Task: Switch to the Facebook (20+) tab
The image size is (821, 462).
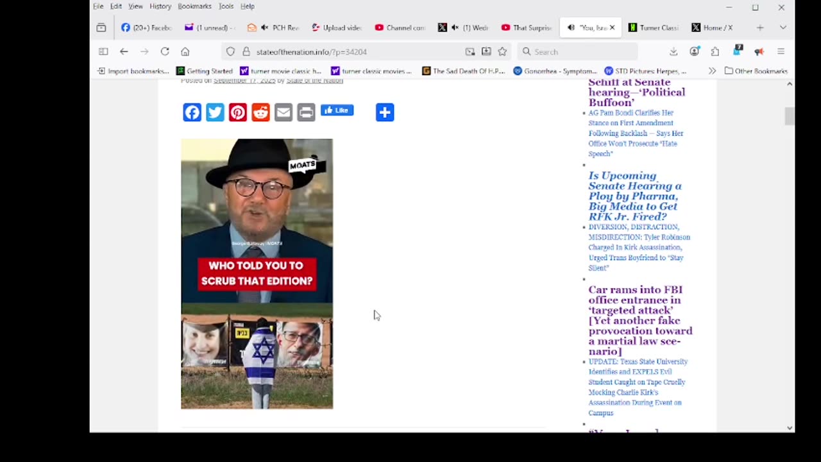Action: point(146,28)
